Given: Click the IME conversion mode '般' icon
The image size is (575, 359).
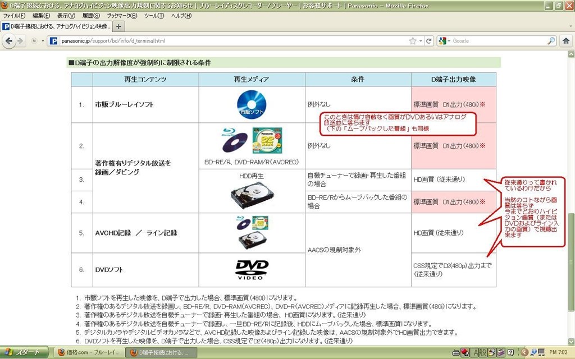Looking at the screenshot, I should (x=483, y=352).
